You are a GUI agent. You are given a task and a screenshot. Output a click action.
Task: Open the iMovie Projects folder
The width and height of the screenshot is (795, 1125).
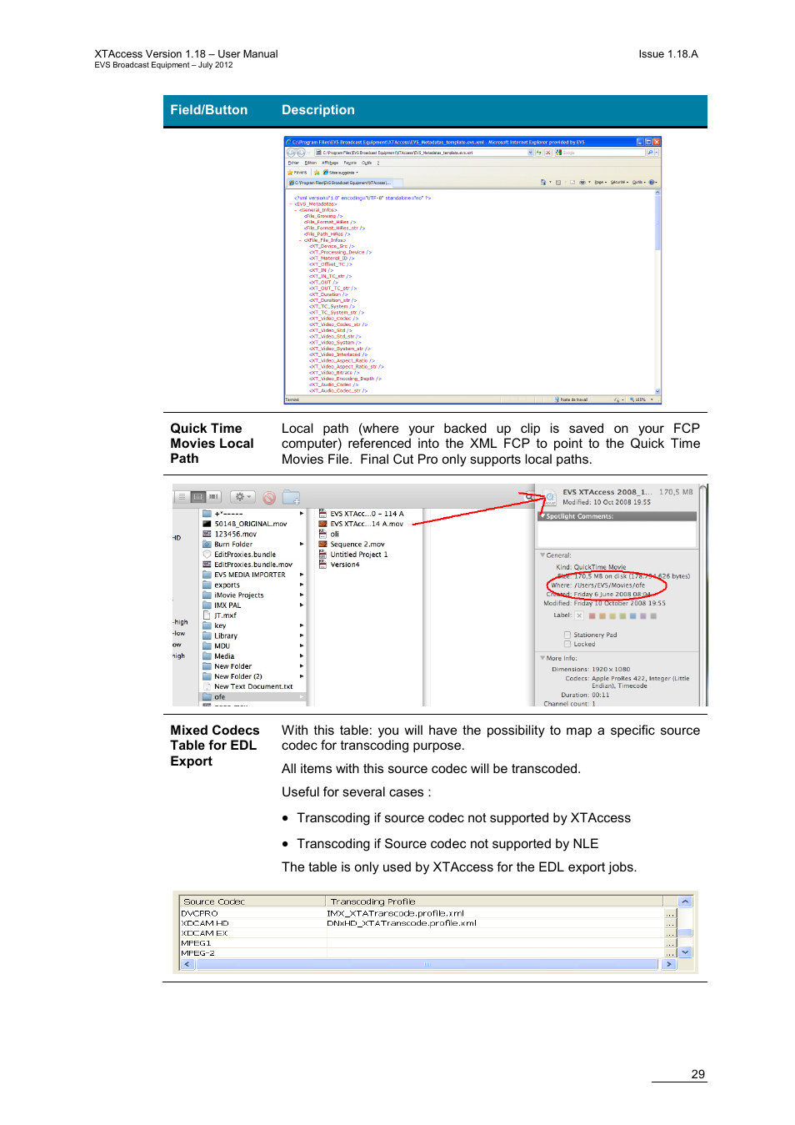click(x=233, y=595)
